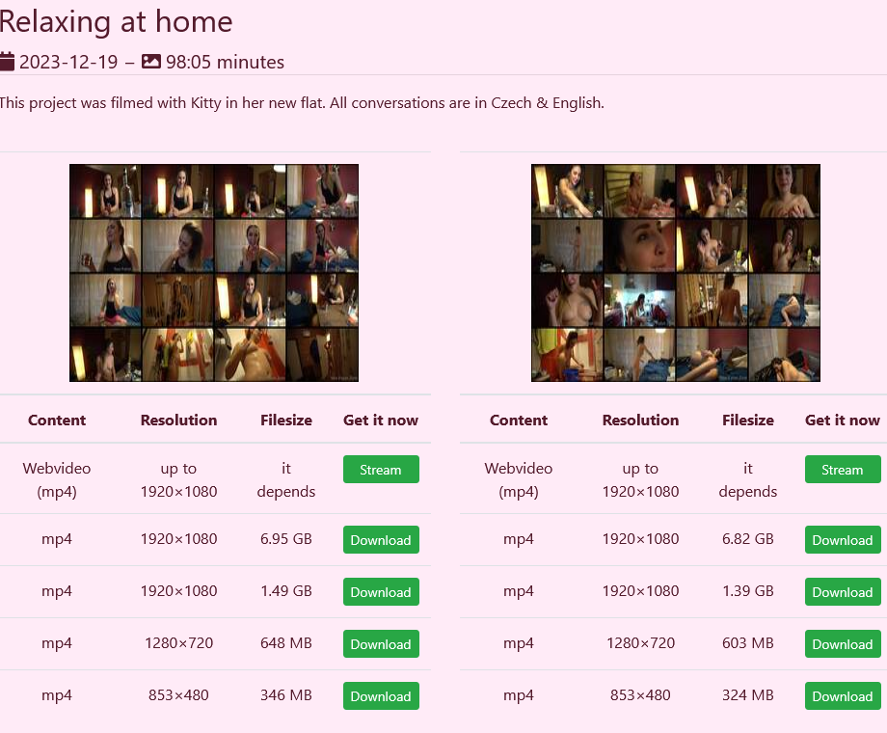Screen dimensions: 887x733
Task: Open the preview sheet above the 6.82 GB table
Action: [x=676, y=273]
